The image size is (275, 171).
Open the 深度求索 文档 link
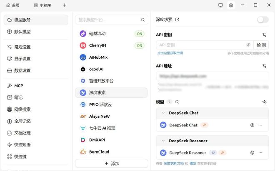[x=173, y=164]
